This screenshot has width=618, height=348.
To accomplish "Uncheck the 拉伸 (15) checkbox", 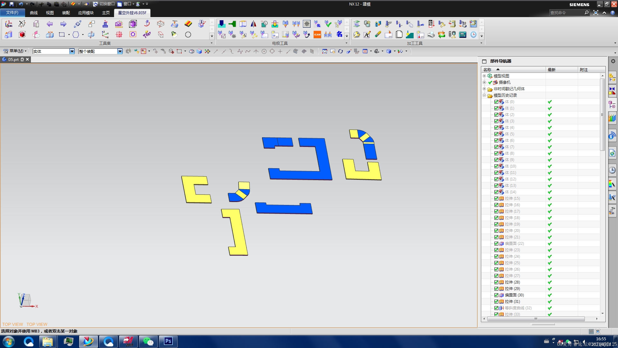I will pyautogui.click(x=496, y=198).
